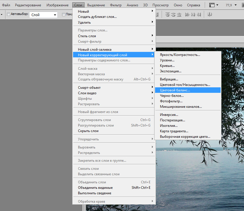This screenshot has width=244, height=211.
Task: Click greyed-out Объединить слои entry
Action: (113, 182)
